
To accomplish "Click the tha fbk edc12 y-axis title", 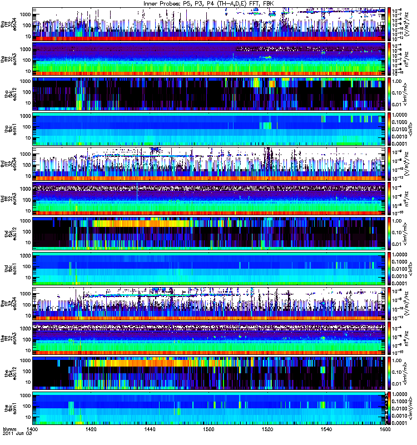I will 11,94.
